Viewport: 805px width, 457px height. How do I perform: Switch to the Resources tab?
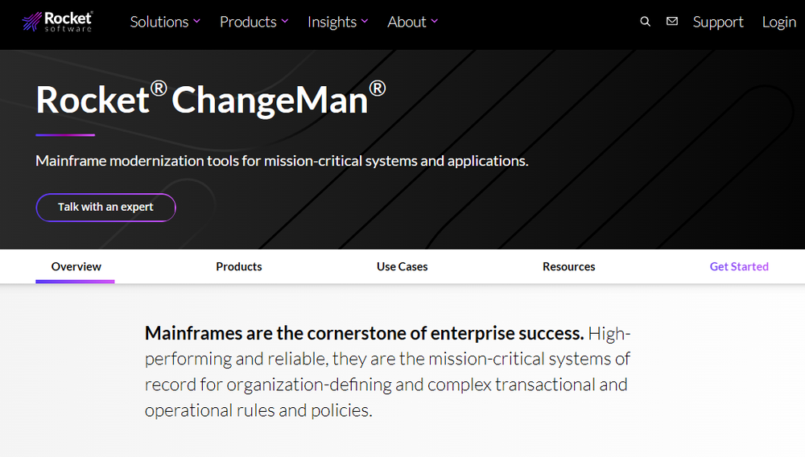pyautogui.click(x=569, y=266)
